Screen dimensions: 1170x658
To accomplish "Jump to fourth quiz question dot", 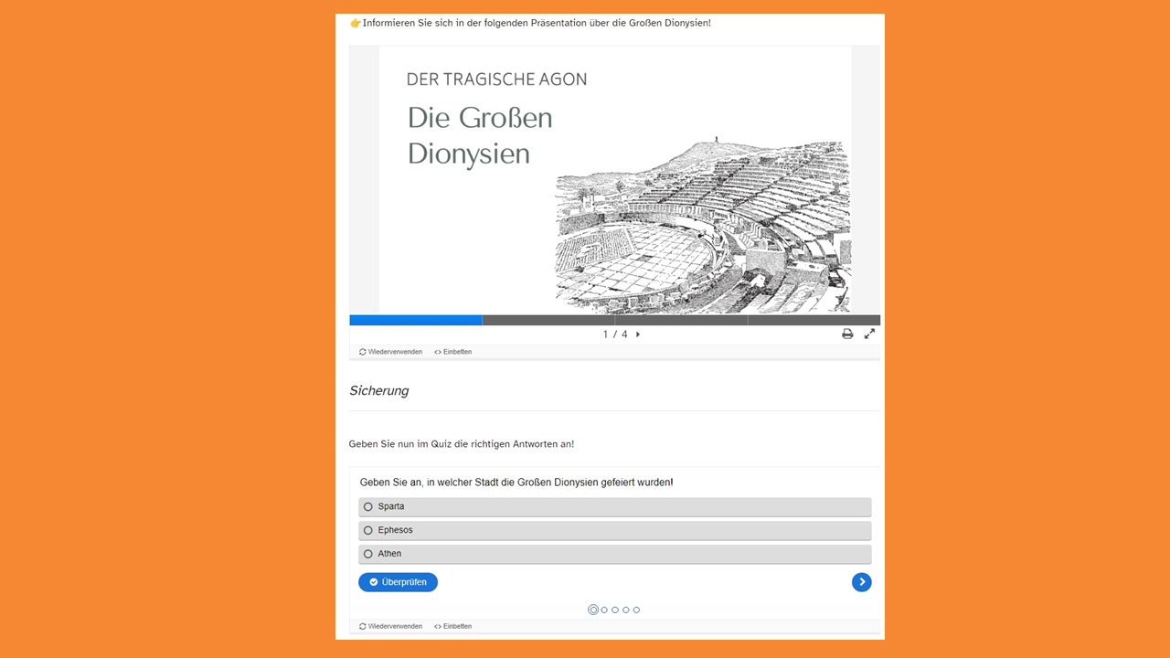I will point(626,610).
